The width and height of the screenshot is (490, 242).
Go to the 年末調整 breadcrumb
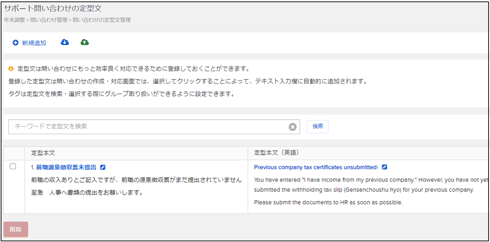(x=14, y=20)
